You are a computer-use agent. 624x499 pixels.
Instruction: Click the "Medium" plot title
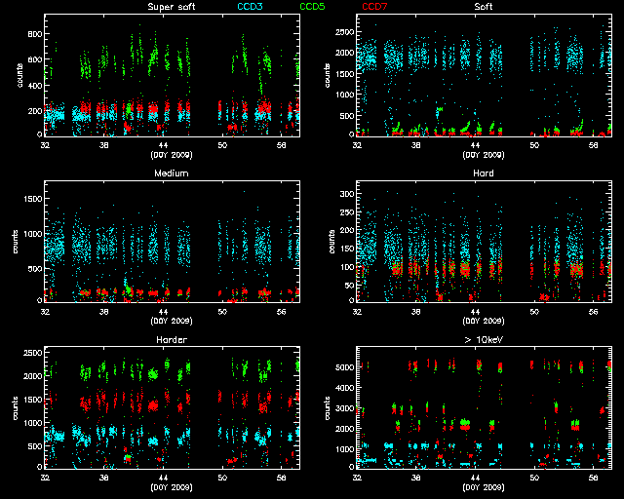[170, 173]
